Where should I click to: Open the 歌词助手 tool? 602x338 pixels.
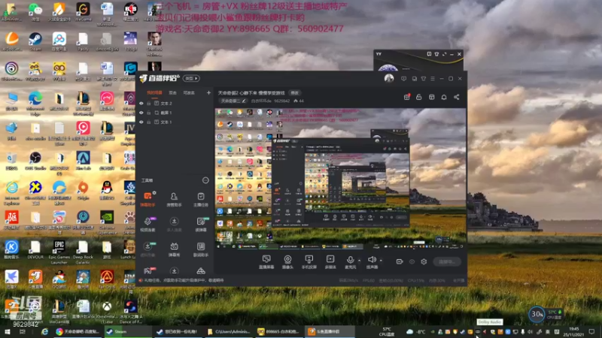pyautogui.click(x=200, y=249)
